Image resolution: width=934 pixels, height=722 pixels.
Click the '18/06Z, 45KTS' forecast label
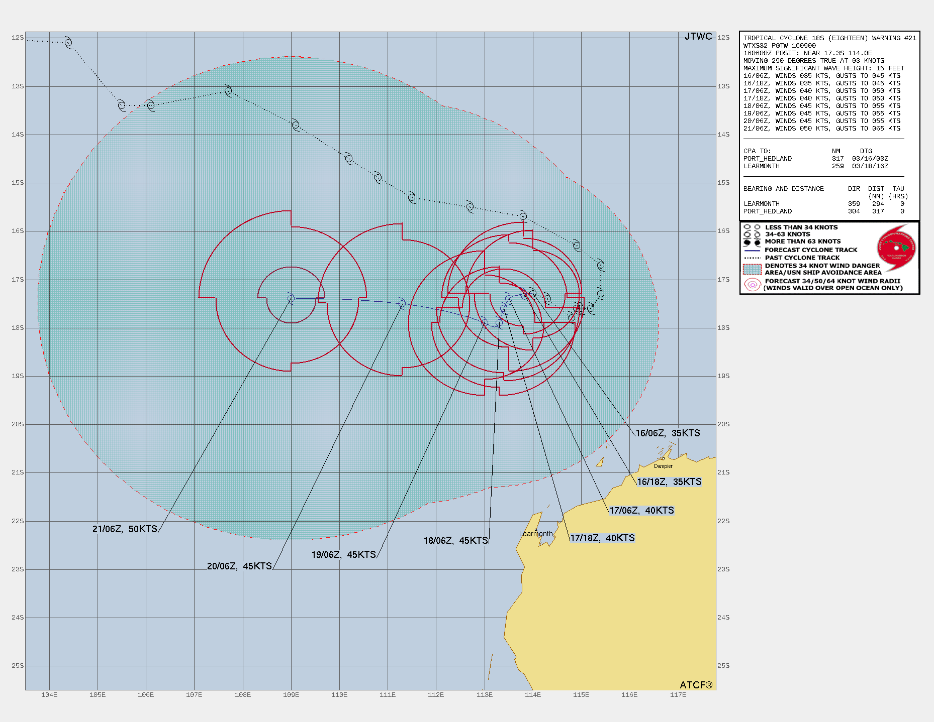456,540
